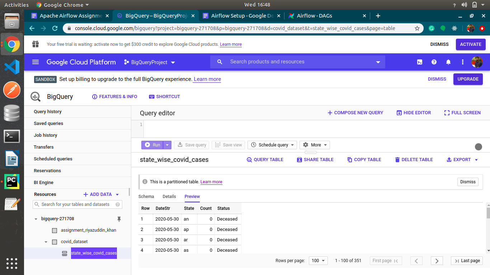Open Query history in sidebar
The height and width of the screenshot is (275, 490).
click(77, 112)
